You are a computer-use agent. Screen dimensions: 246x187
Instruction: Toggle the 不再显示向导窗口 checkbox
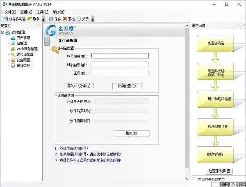[194, 180]
